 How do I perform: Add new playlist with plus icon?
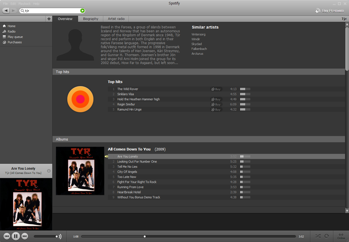tap(49, 19)
